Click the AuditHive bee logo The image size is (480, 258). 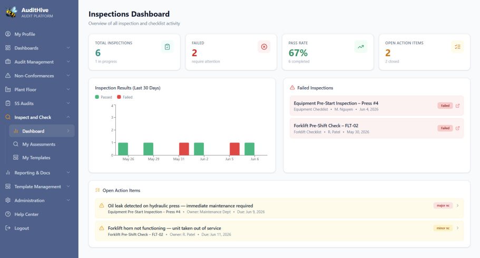tap(11, 12)
